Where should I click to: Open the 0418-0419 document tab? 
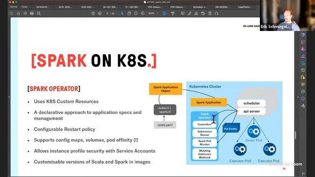tap(42, 7)
